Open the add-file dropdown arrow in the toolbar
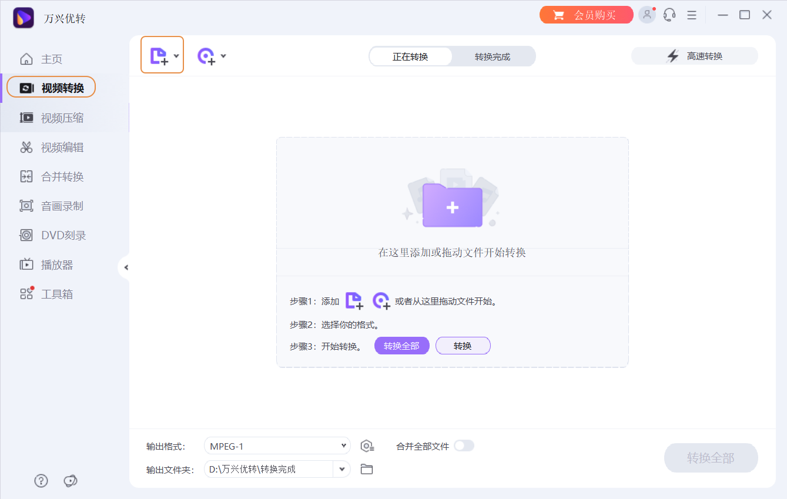This screenshot has width=787, height=499. [x=175, y=55]
